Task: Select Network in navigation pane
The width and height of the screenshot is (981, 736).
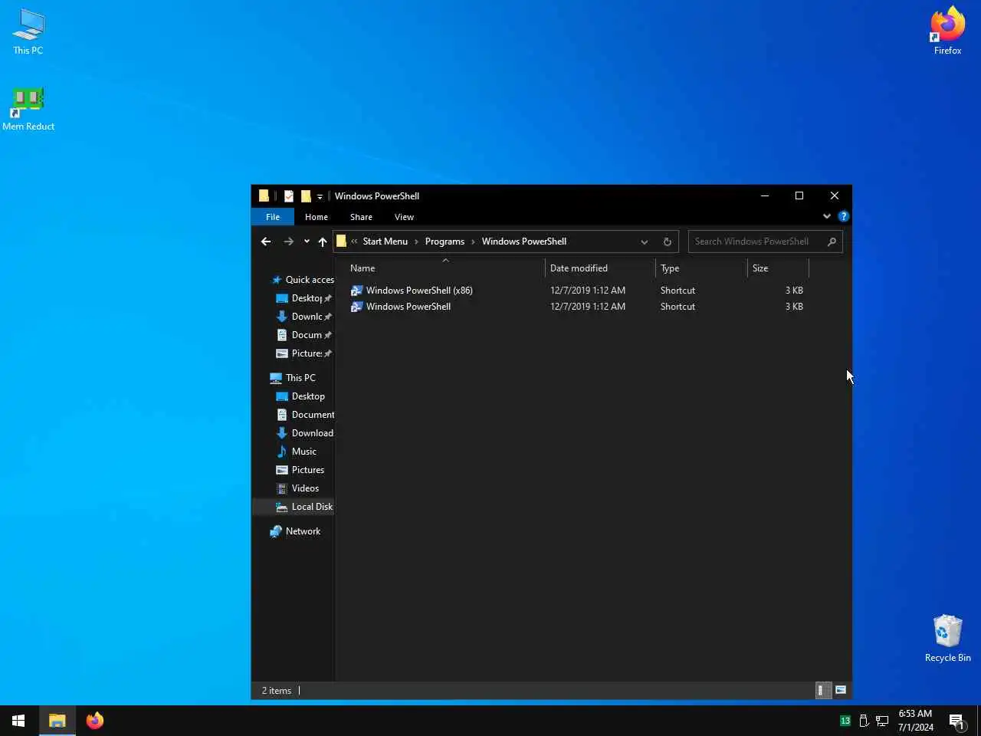Action: pos(295,531)
